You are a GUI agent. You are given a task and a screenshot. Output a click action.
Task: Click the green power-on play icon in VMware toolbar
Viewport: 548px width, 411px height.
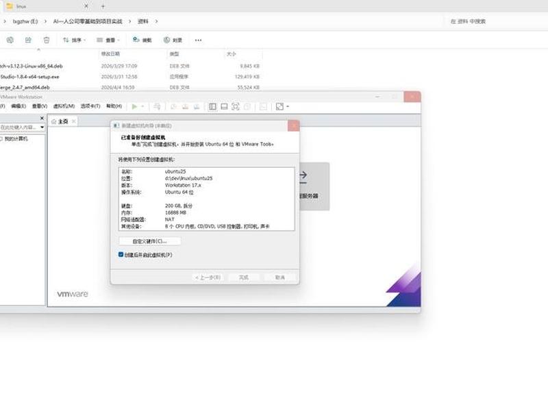(134, 107)
